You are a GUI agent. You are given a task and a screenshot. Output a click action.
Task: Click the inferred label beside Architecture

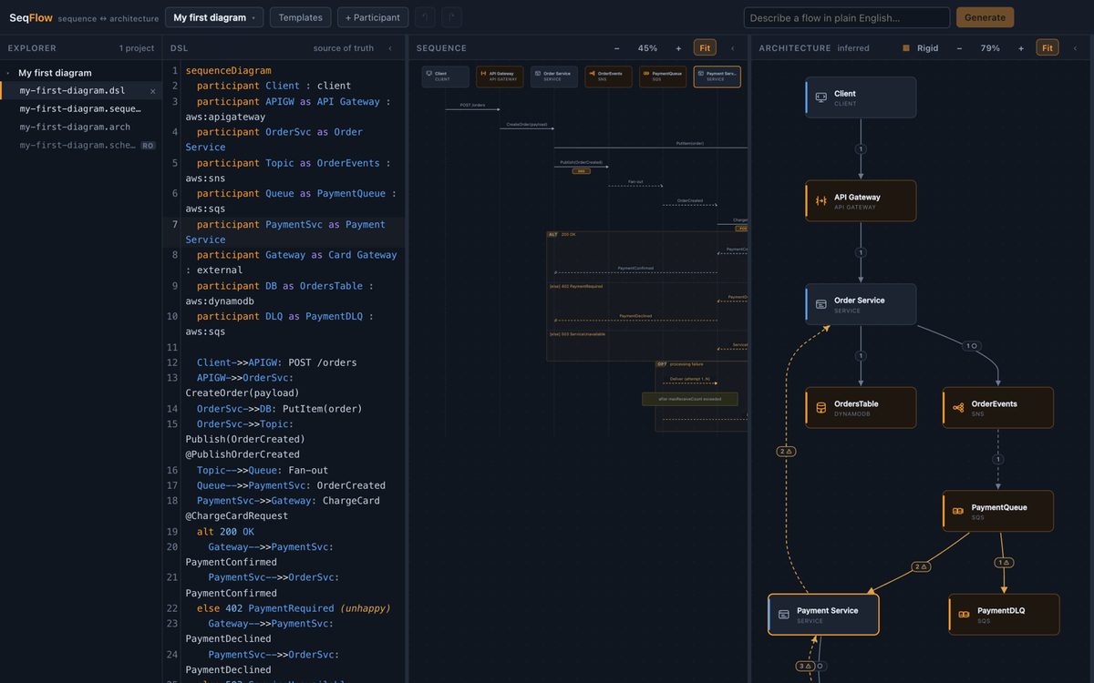pos(853,48)
